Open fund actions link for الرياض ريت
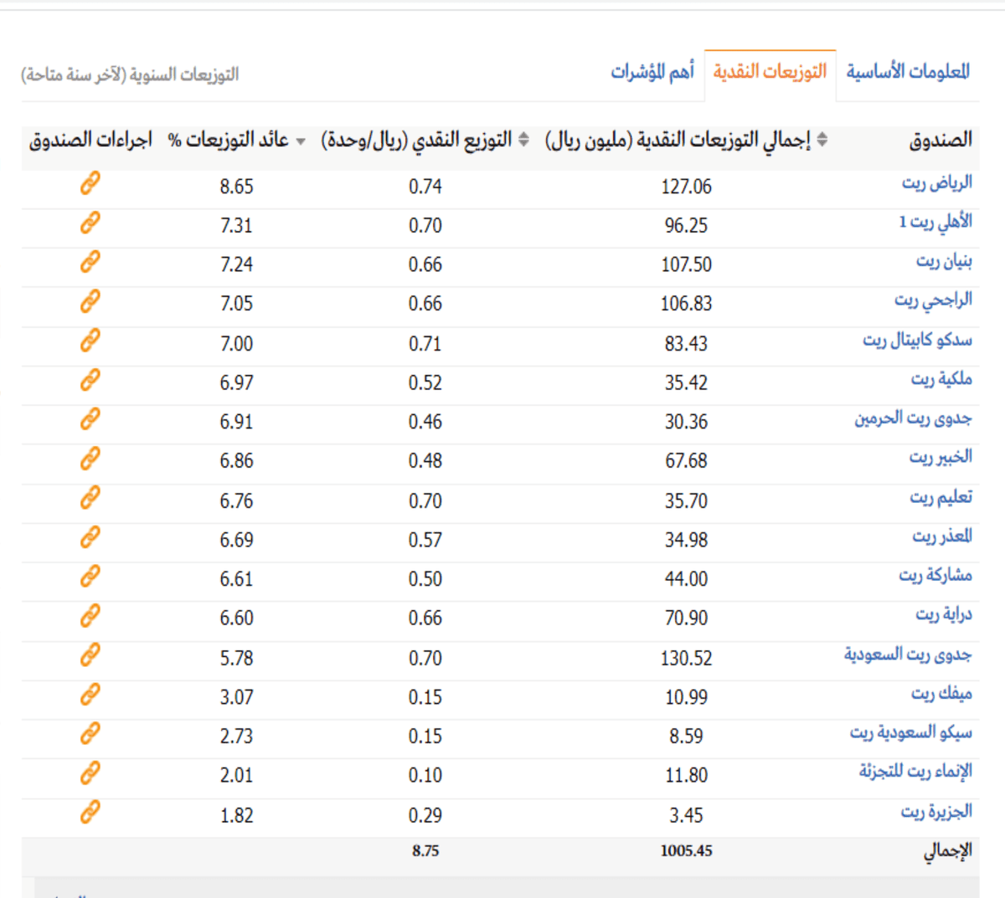Viewport: 1005px width, 898px height. [90, 183]
